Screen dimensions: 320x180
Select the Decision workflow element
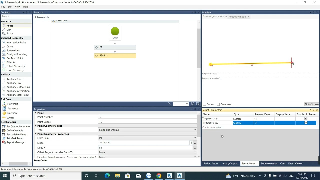tap(12, 113)
